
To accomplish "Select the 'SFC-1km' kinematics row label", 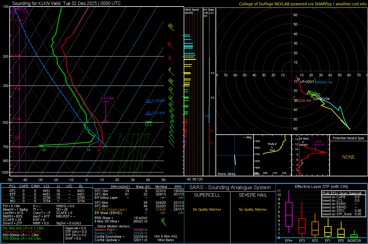I will pyautogui.click(x=101, y=191).
